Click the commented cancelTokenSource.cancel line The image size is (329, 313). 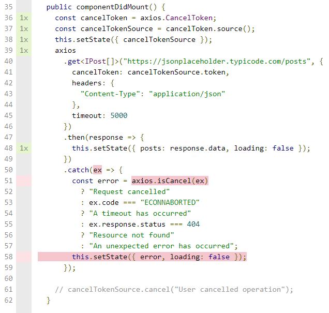coord(174,290)
